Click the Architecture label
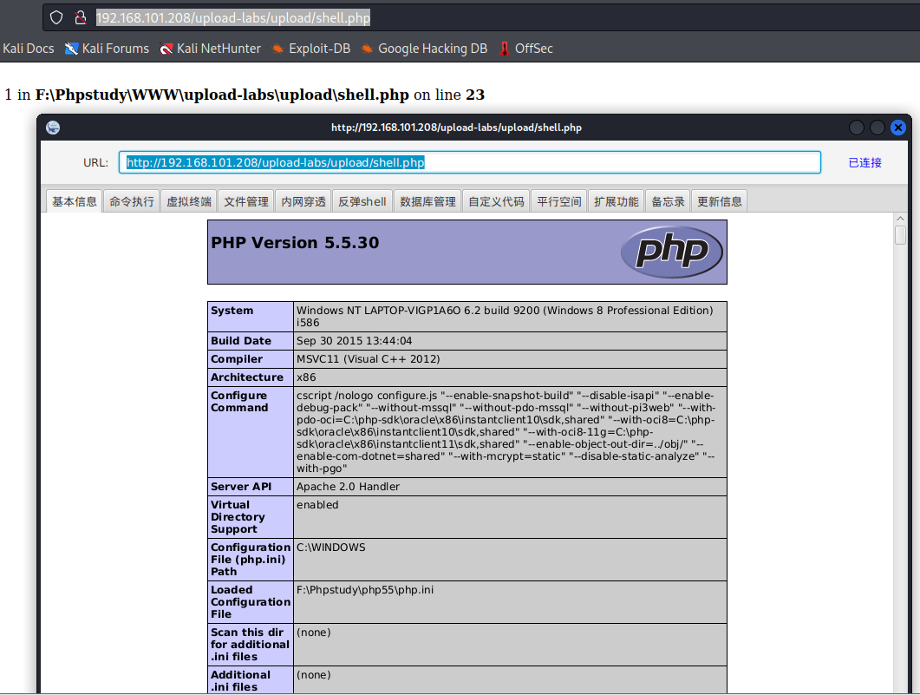920x695 pixels. click(247, 377)
